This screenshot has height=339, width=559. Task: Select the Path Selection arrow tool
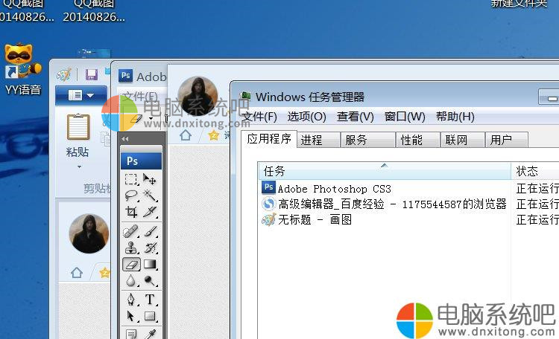(131, 316)
